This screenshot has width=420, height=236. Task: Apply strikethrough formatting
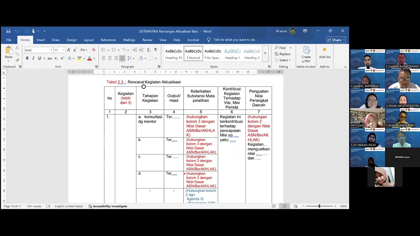coord(50,58)
